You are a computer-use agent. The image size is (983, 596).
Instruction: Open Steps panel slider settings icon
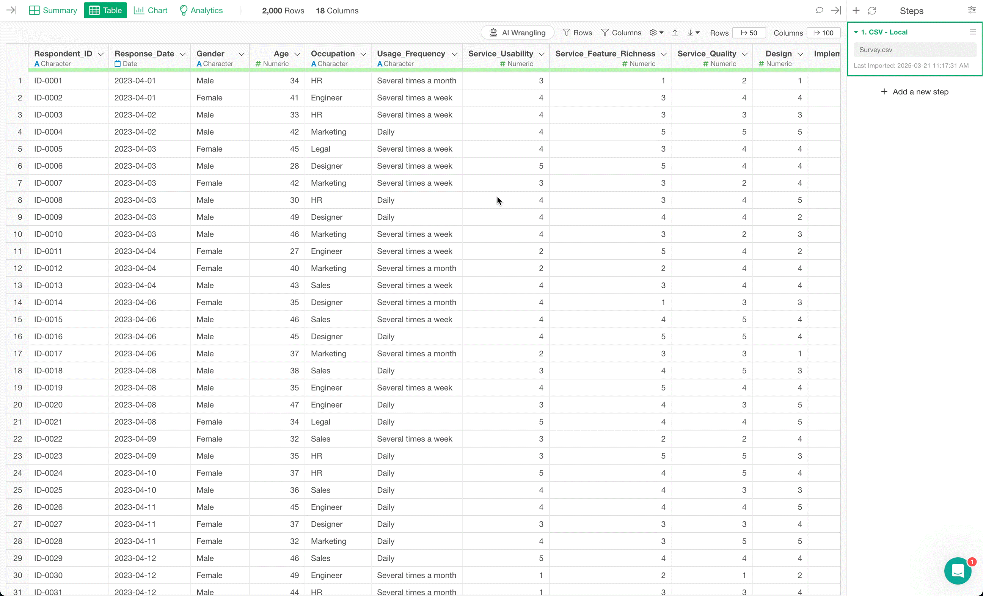click(972, 10)
